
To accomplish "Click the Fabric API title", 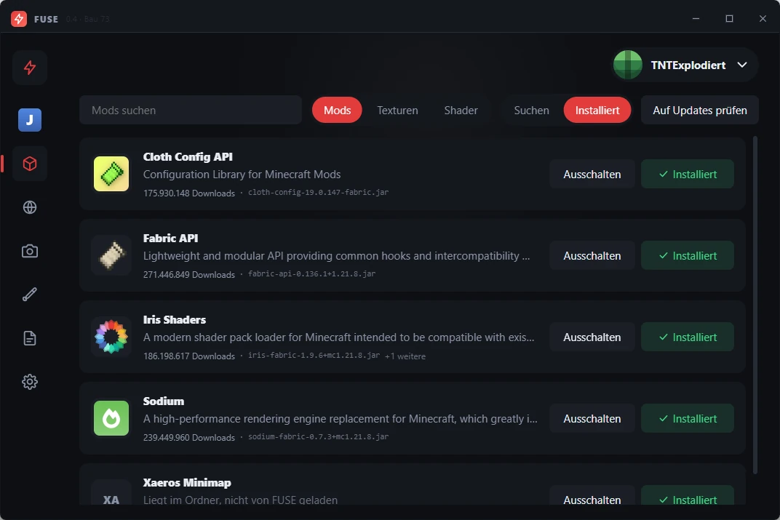I will pyautogui.click(x=170, y=238).
